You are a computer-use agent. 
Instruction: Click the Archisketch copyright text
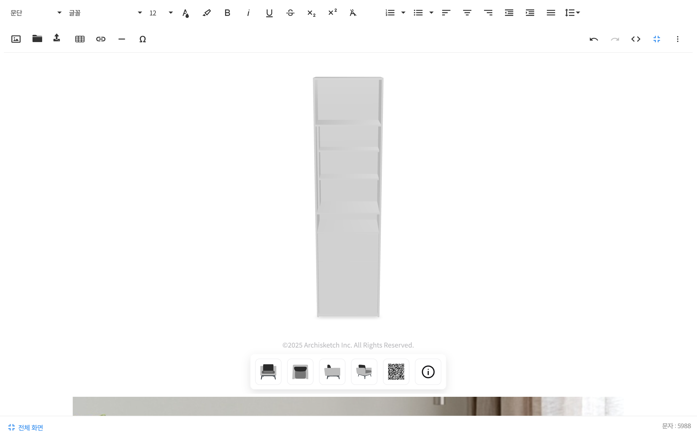click(x=348, y=345)
